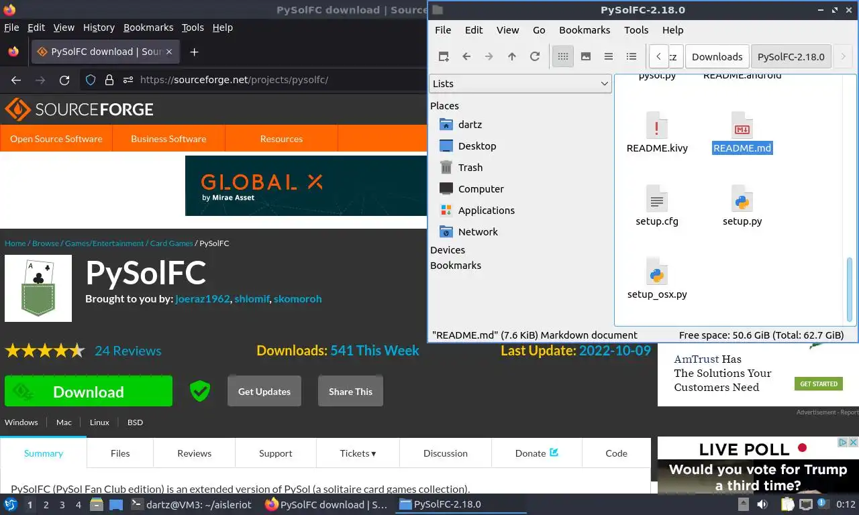Click Get Updates button

coord(264,392)
